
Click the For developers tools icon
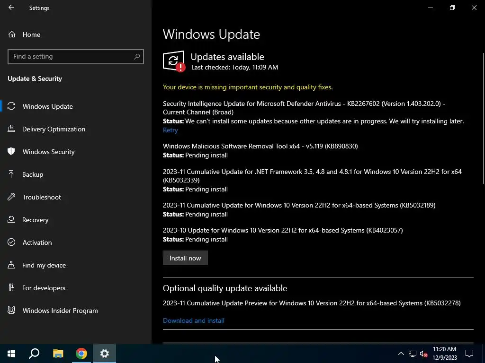11,288
